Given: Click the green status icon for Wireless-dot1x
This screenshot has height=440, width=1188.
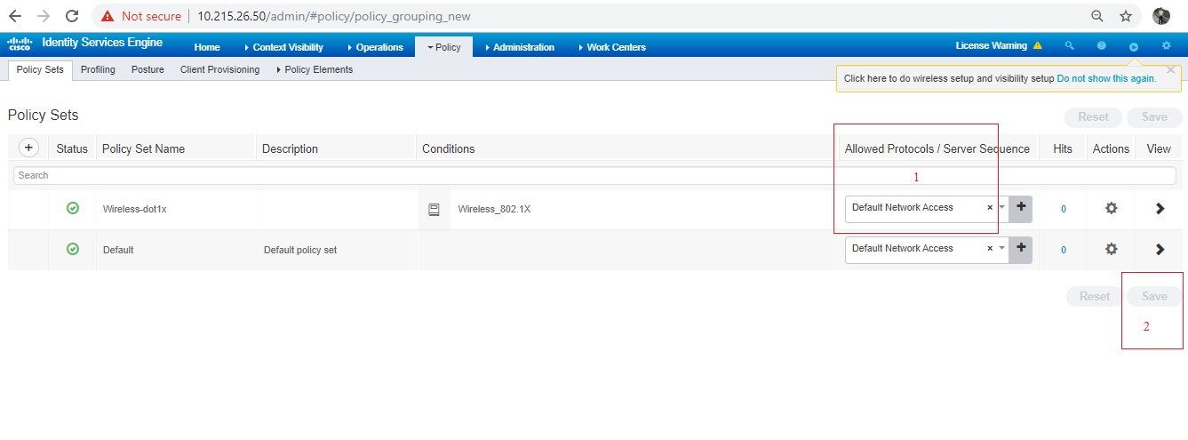Looking at the screenshot, I should click(73, 208).
